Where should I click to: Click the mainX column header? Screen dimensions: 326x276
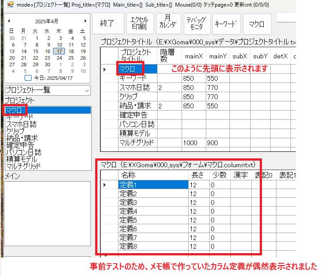click(x=193, y=56)
